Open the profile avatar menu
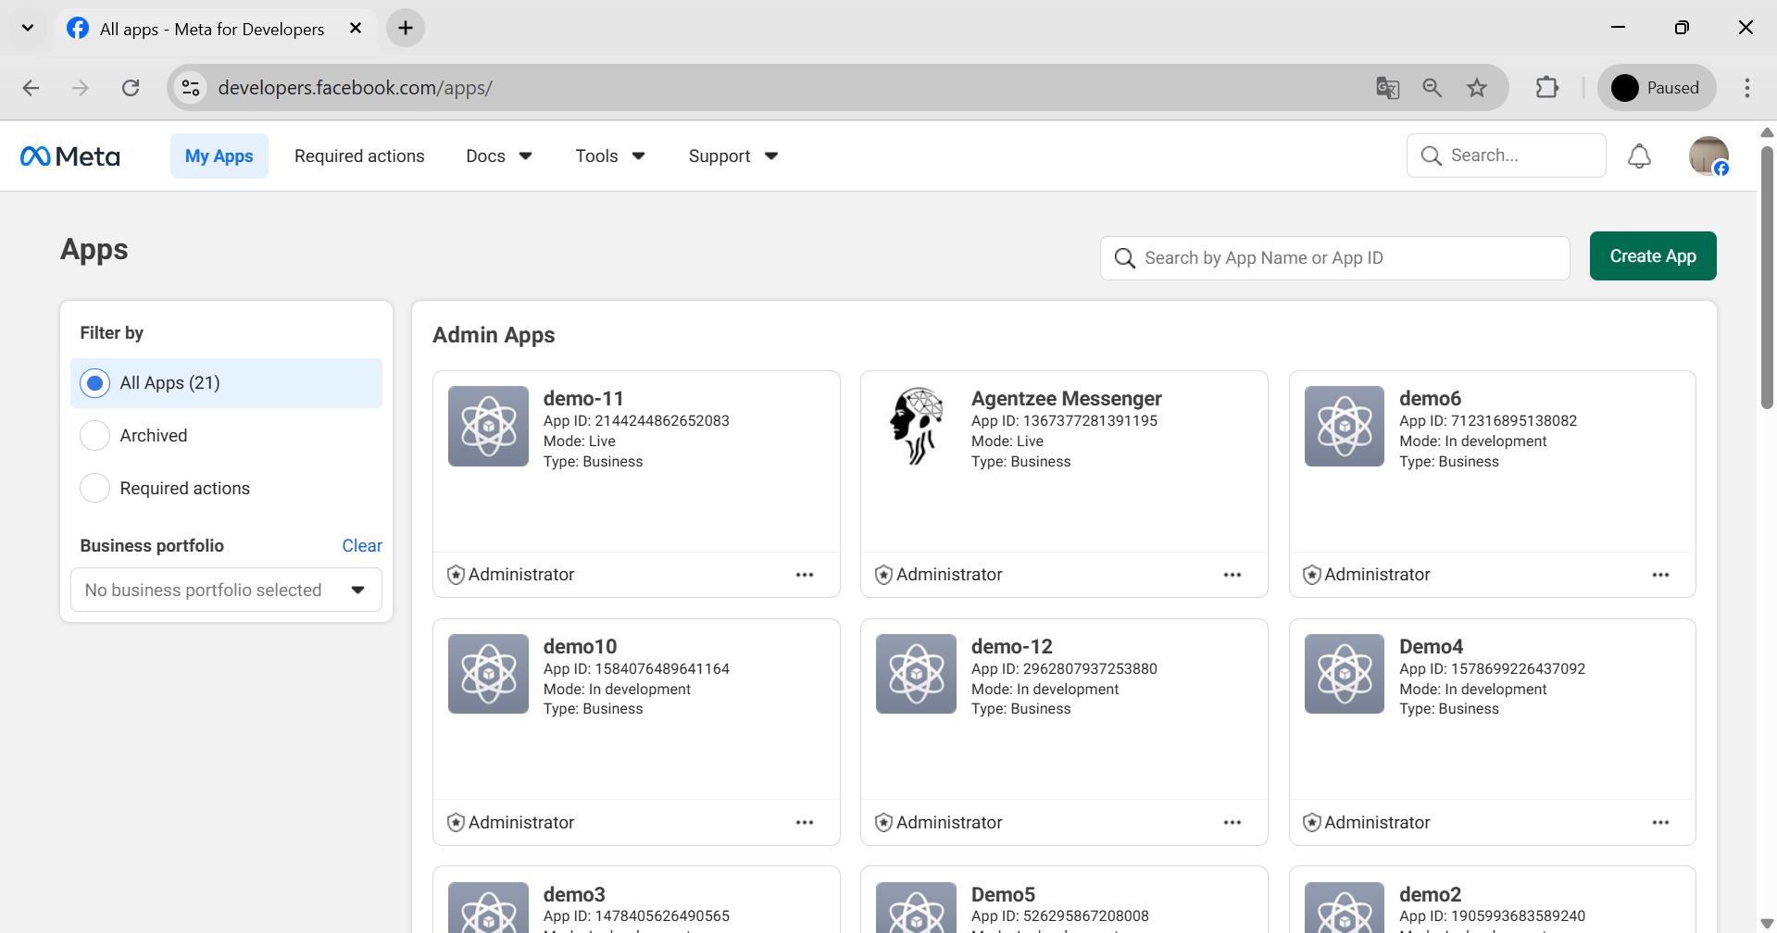This screenshot has width=1777, height=933. 1708,155
